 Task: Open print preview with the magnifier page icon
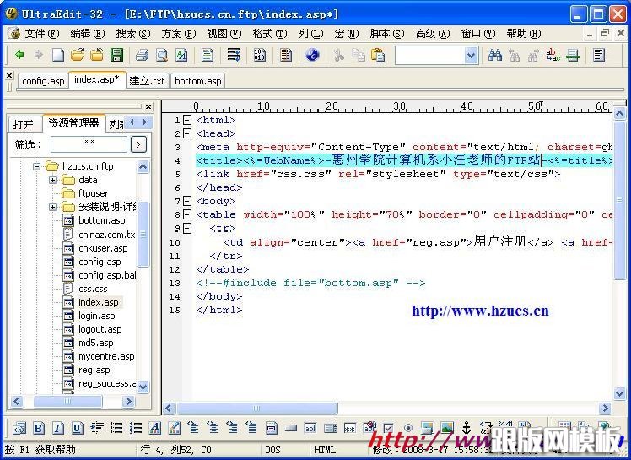click(x=162, y=55)
